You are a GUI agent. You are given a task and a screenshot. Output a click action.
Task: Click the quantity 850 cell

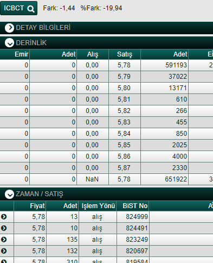pos(165,134)
